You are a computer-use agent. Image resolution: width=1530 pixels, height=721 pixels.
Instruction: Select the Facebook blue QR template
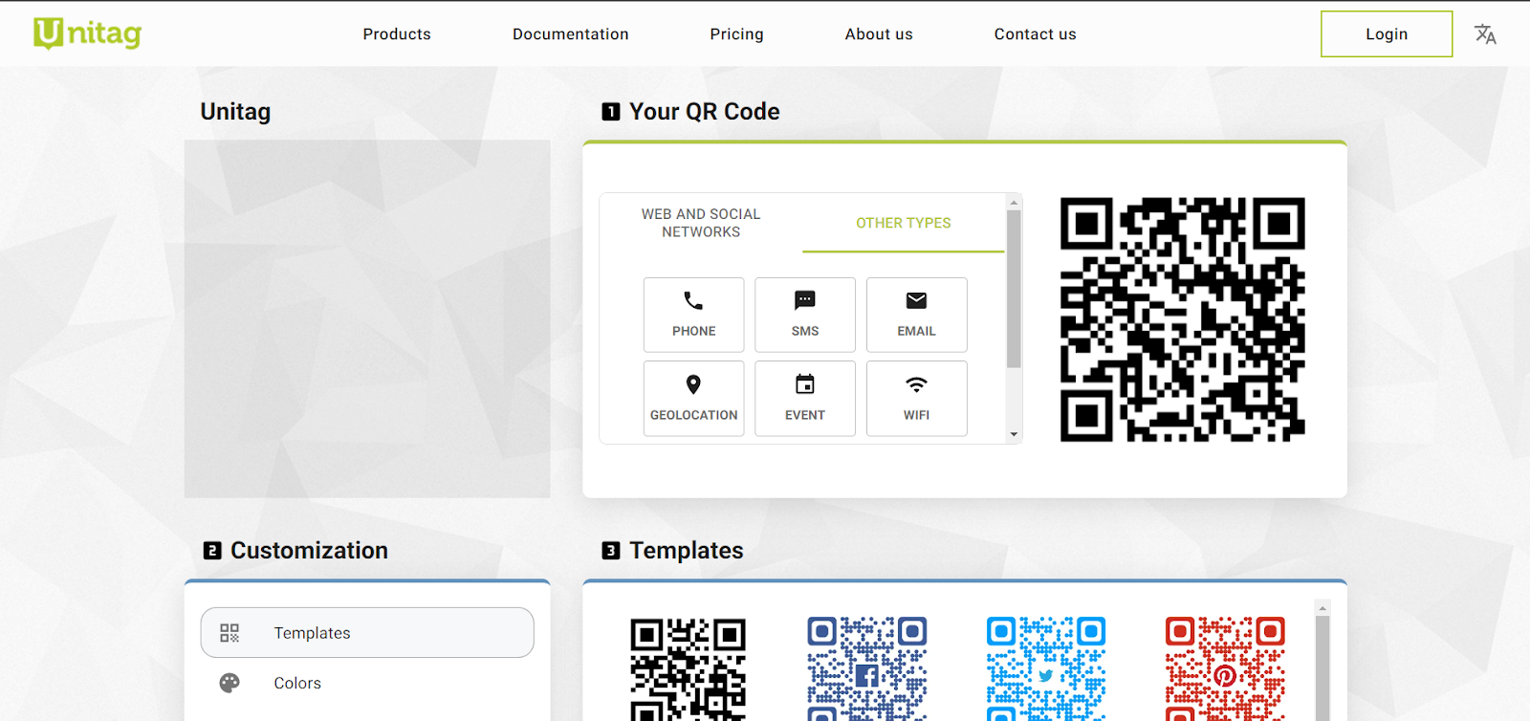(866, 669)
